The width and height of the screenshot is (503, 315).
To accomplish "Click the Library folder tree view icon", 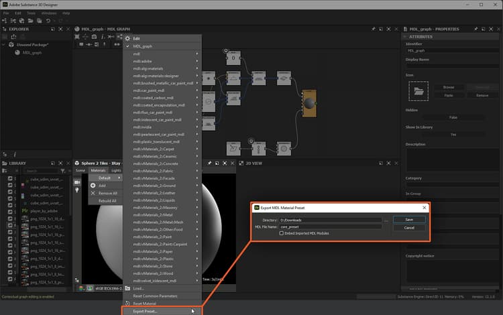I will 5,171.
